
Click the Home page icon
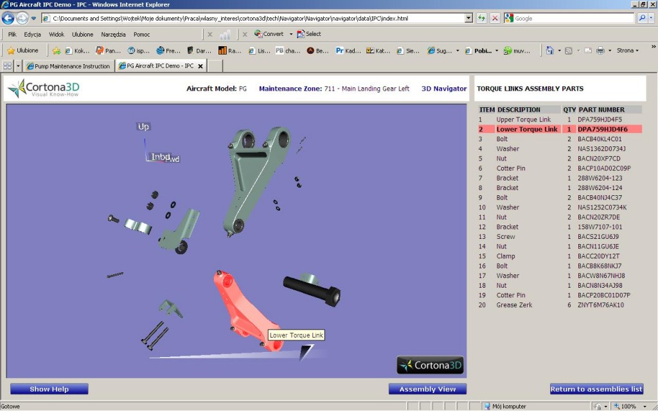(550, 51)
